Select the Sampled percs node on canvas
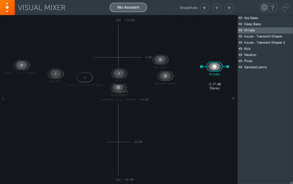This screenshot has width=293, height=184. tap(165, 76)
